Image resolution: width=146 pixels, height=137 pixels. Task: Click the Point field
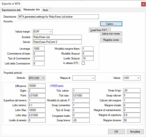tap(37, 96)
